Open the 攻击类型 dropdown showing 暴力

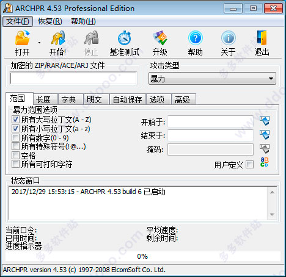coord(212,79)
